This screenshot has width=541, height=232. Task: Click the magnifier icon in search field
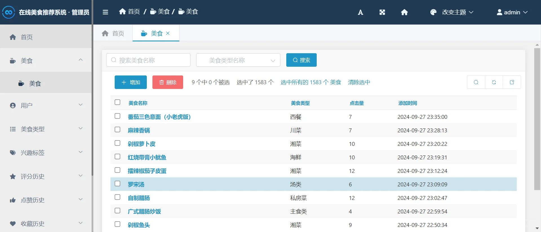click(114, 60)
